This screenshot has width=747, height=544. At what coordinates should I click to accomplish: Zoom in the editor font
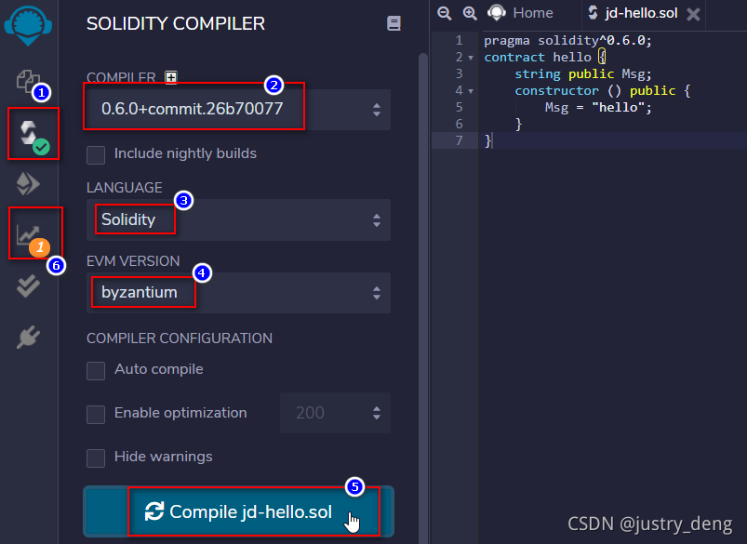pos(470,13)
